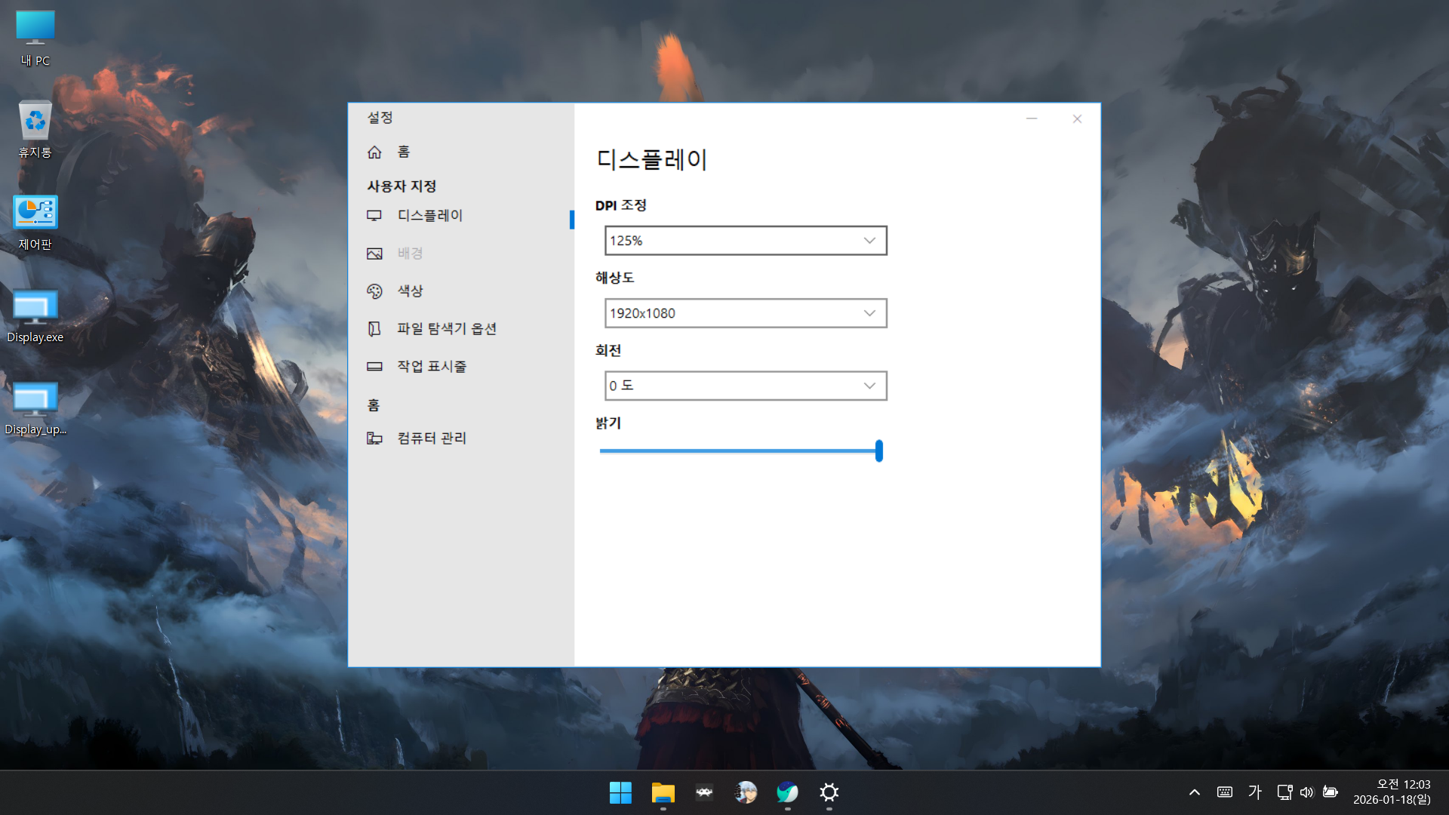Open 파일 탐색기 옵션 settings
Viewport: 1449px width, 815px height.
tap(446, 329)
